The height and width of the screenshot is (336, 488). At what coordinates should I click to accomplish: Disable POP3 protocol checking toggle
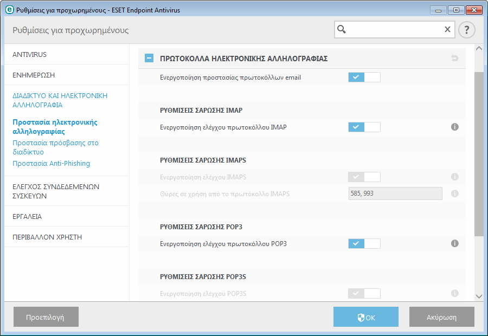click(364, 244)
